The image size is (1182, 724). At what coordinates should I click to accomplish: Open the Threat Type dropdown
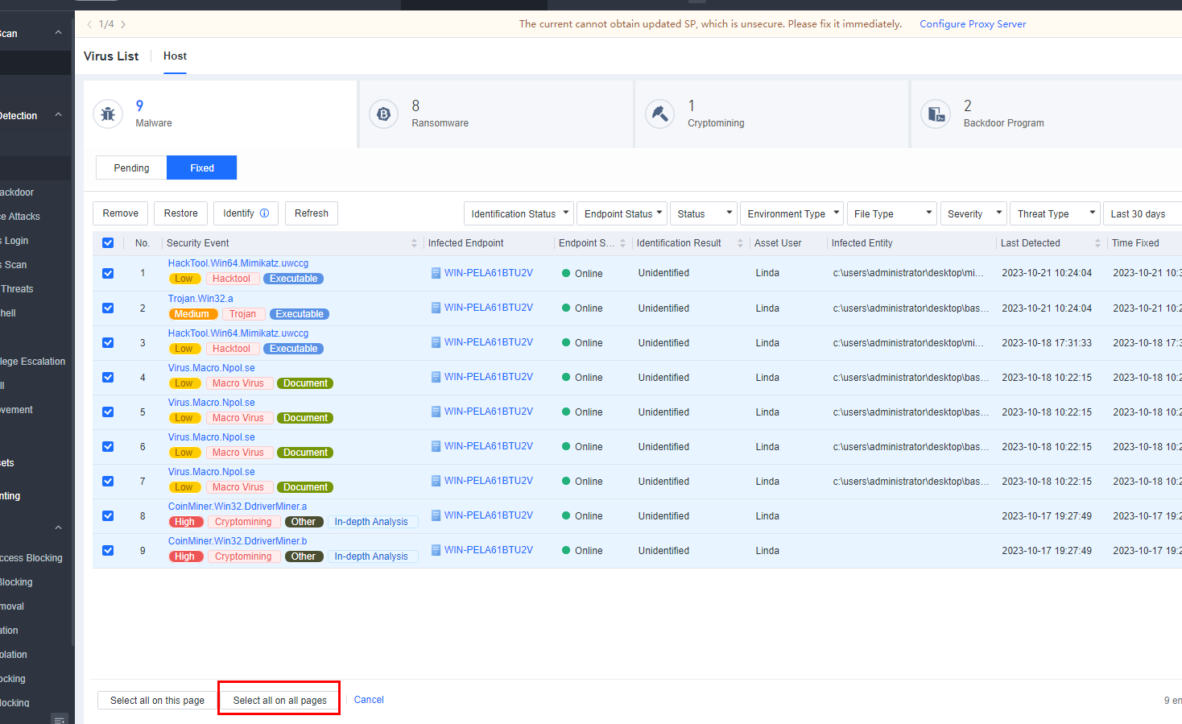pyautogui.click(x=1055, y=214)
